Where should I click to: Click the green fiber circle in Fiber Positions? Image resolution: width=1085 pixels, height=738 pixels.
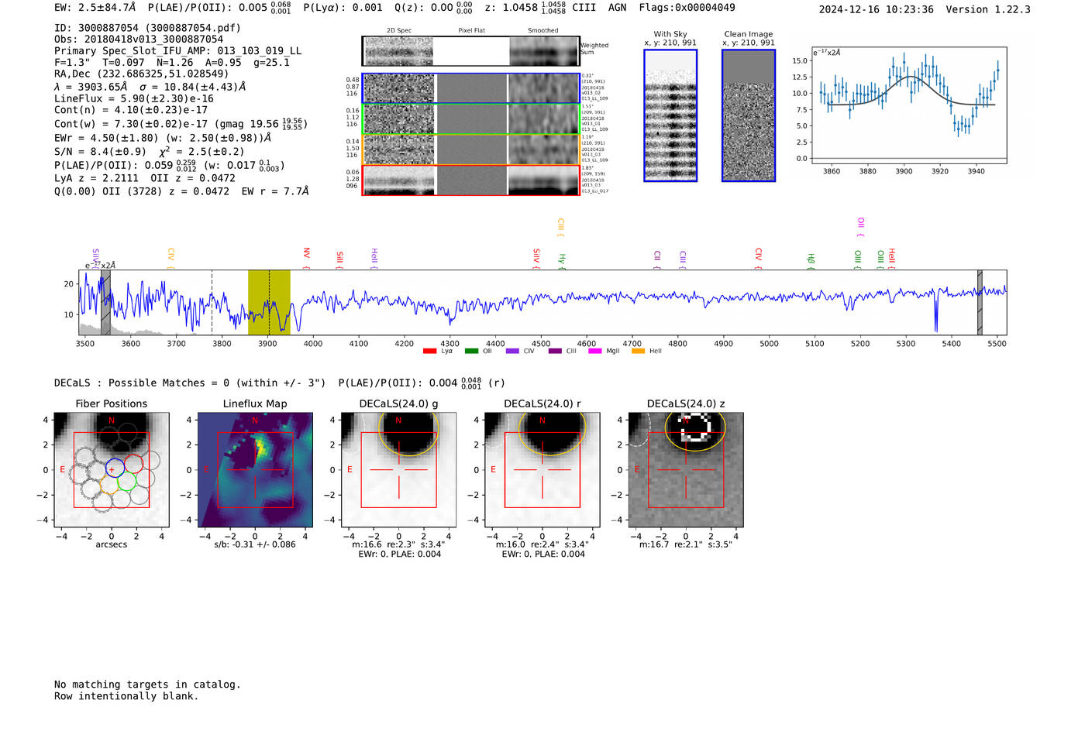coord(127,482)
